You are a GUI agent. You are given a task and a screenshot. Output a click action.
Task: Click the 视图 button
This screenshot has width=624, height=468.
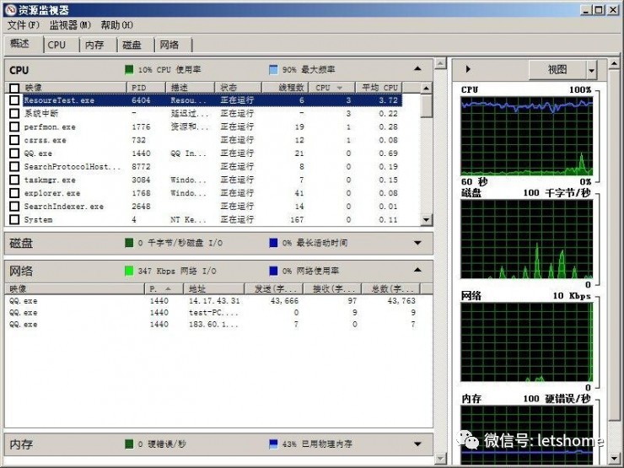(x=557, y=70)
